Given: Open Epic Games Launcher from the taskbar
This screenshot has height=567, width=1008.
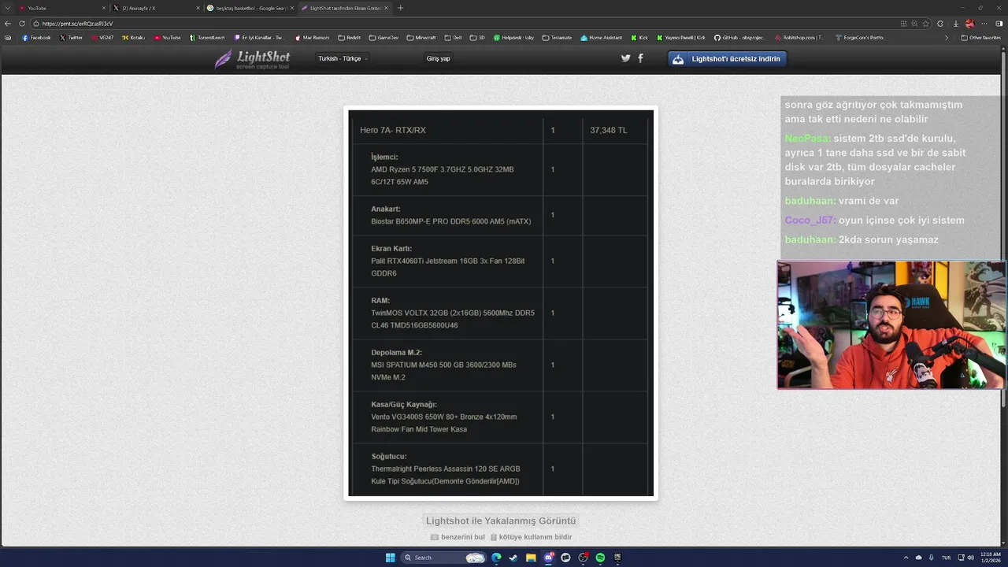Looking at the screenshot, I should click(x=617, y=558).
